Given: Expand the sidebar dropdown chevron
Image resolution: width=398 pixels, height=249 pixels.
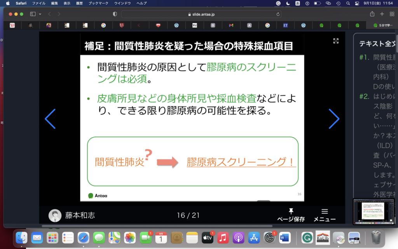Looking at the screenshot, I should tap(40, 14).
